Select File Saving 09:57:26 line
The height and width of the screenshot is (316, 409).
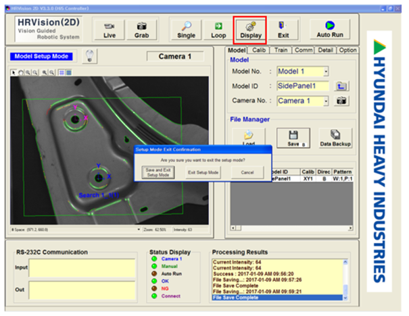coord(257,280)
